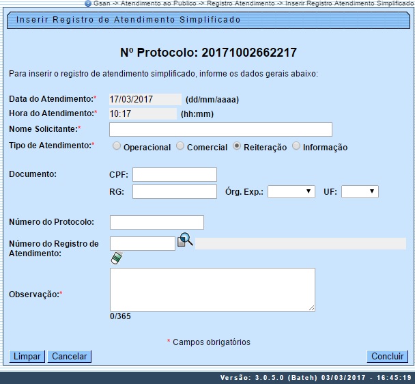This screenshot has height=384, width=415.
Task: Click the "(hh:mm)" format hint
Action: 197,114
